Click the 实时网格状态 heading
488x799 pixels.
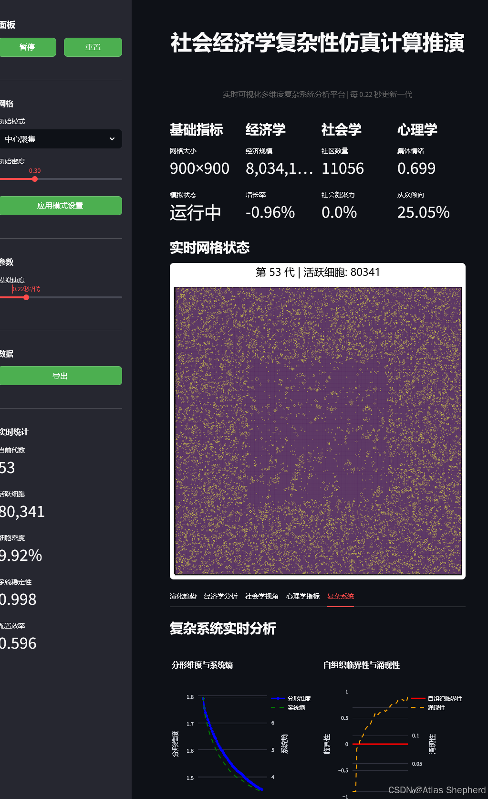point(210,247)
